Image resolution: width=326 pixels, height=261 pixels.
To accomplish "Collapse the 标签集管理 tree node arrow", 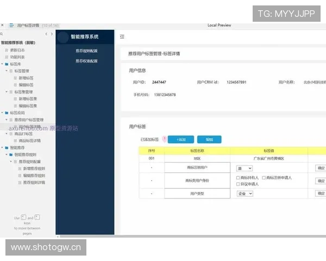I will click(7, 92).
